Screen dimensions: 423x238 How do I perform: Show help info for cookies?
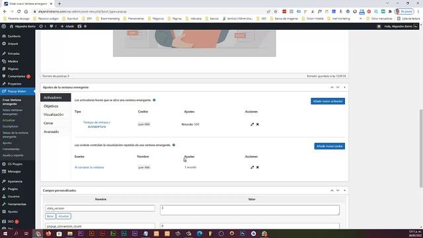click(174, 145)
